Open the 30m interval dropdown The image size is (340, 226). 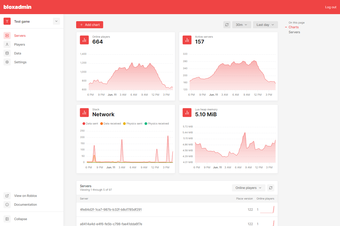[x=241, y=25]
